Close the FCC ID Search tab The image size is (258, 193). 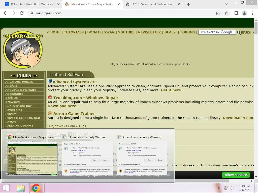[x=179, y=4]
